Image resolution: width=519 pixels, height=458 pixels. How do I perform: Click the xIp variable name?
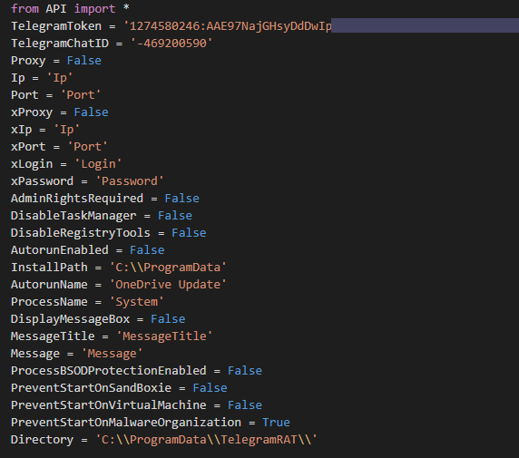(21, 130)
